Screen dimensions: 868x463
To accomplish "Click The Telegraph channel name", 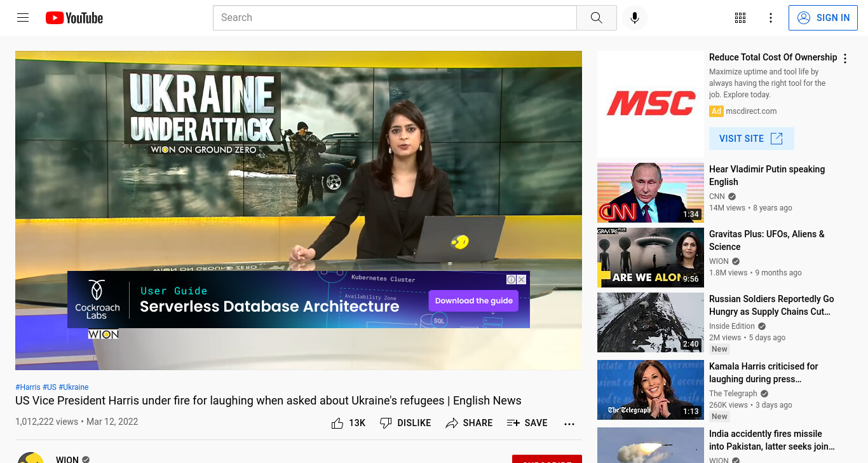I will (x=733, y=394).
